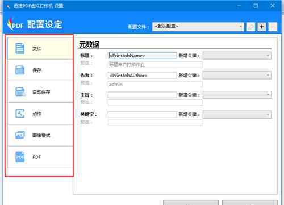Open the 动作 section in the sidebar
The image size is (284, 205).
[40, 114]
